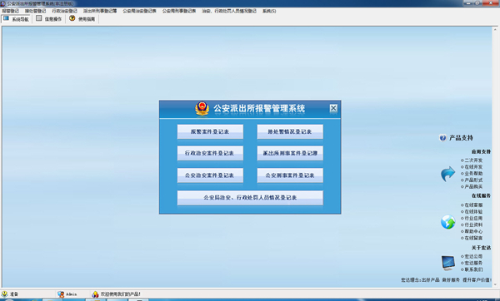Click the 产品支持 question mark icon
The image size is (500, 301).
[442, 138]
